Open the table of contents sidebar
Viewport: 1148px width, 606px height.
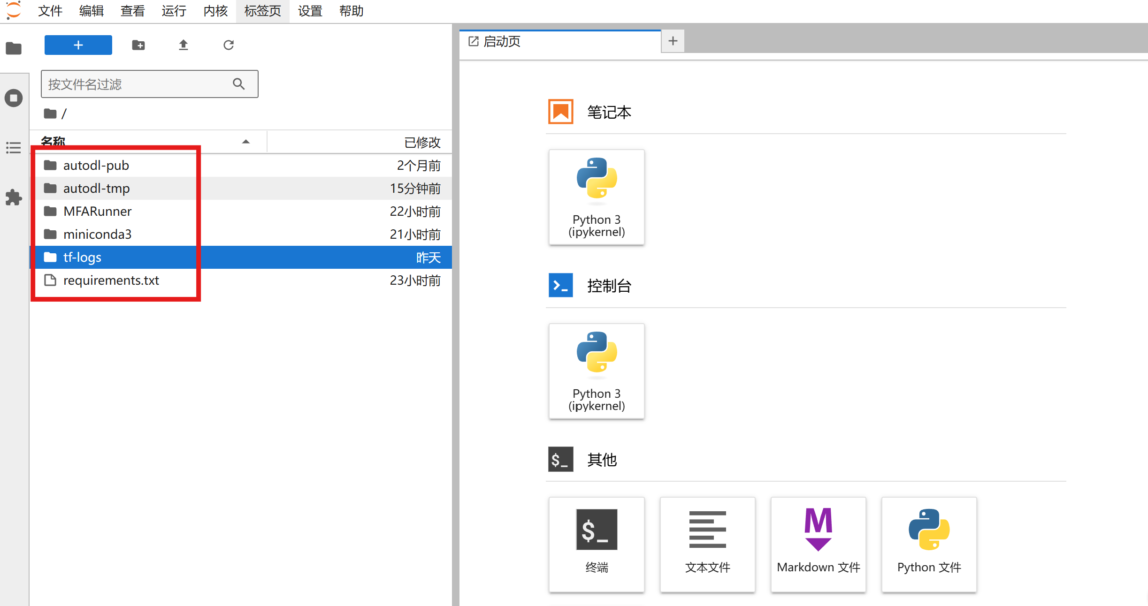coord(14,148)
